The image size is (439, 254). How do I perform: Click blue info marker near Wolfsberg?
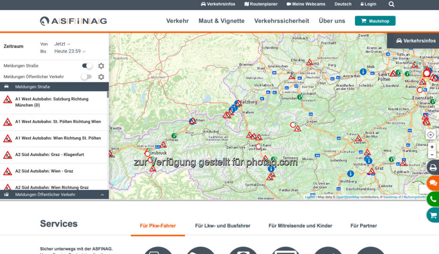coord(350,174)
